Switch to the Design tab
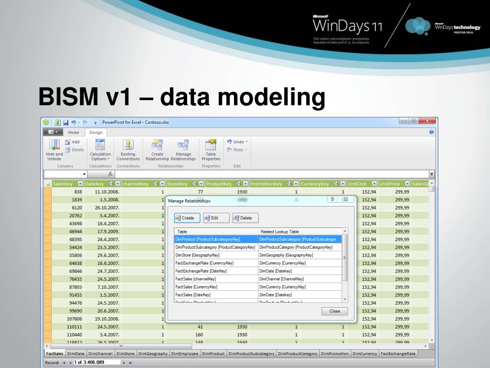The height and width of the screenshot is (368, 490). 96,132
